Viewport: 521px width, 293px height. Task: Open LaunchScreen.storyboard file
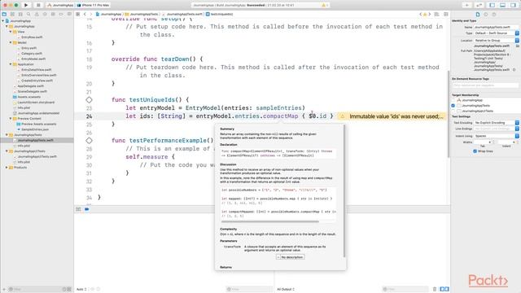click(36, 103)
